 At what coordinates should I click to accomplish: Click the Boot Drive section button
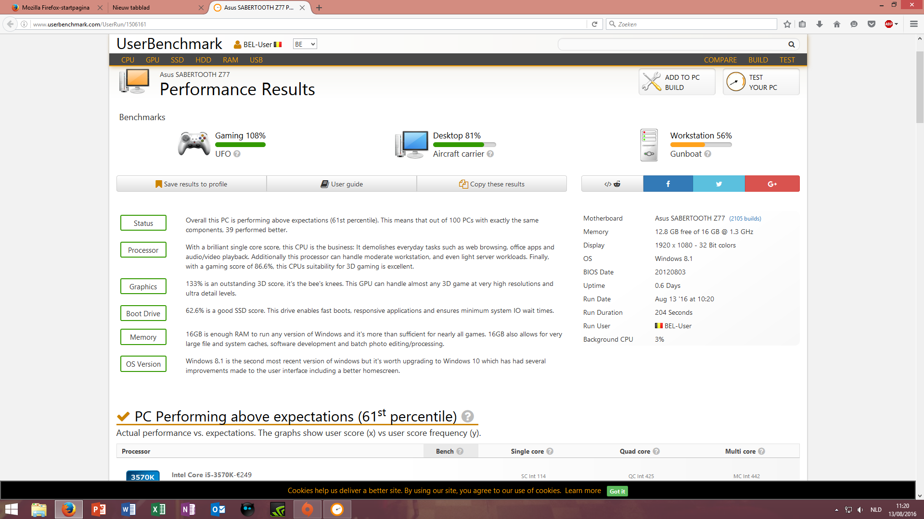[143, 313]
